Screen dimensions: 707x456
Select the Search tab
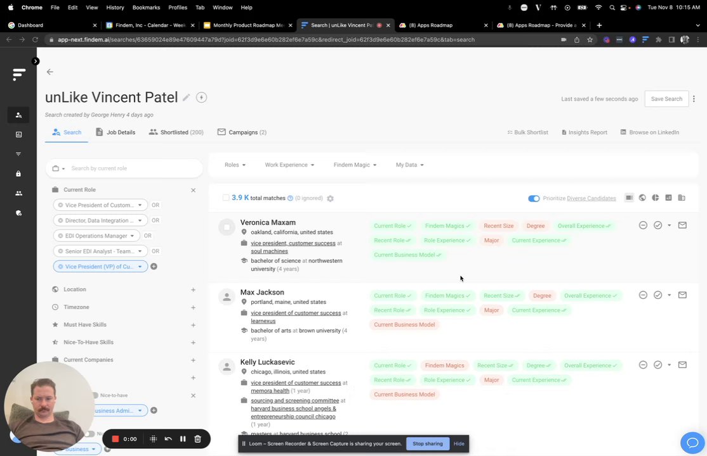66,132
